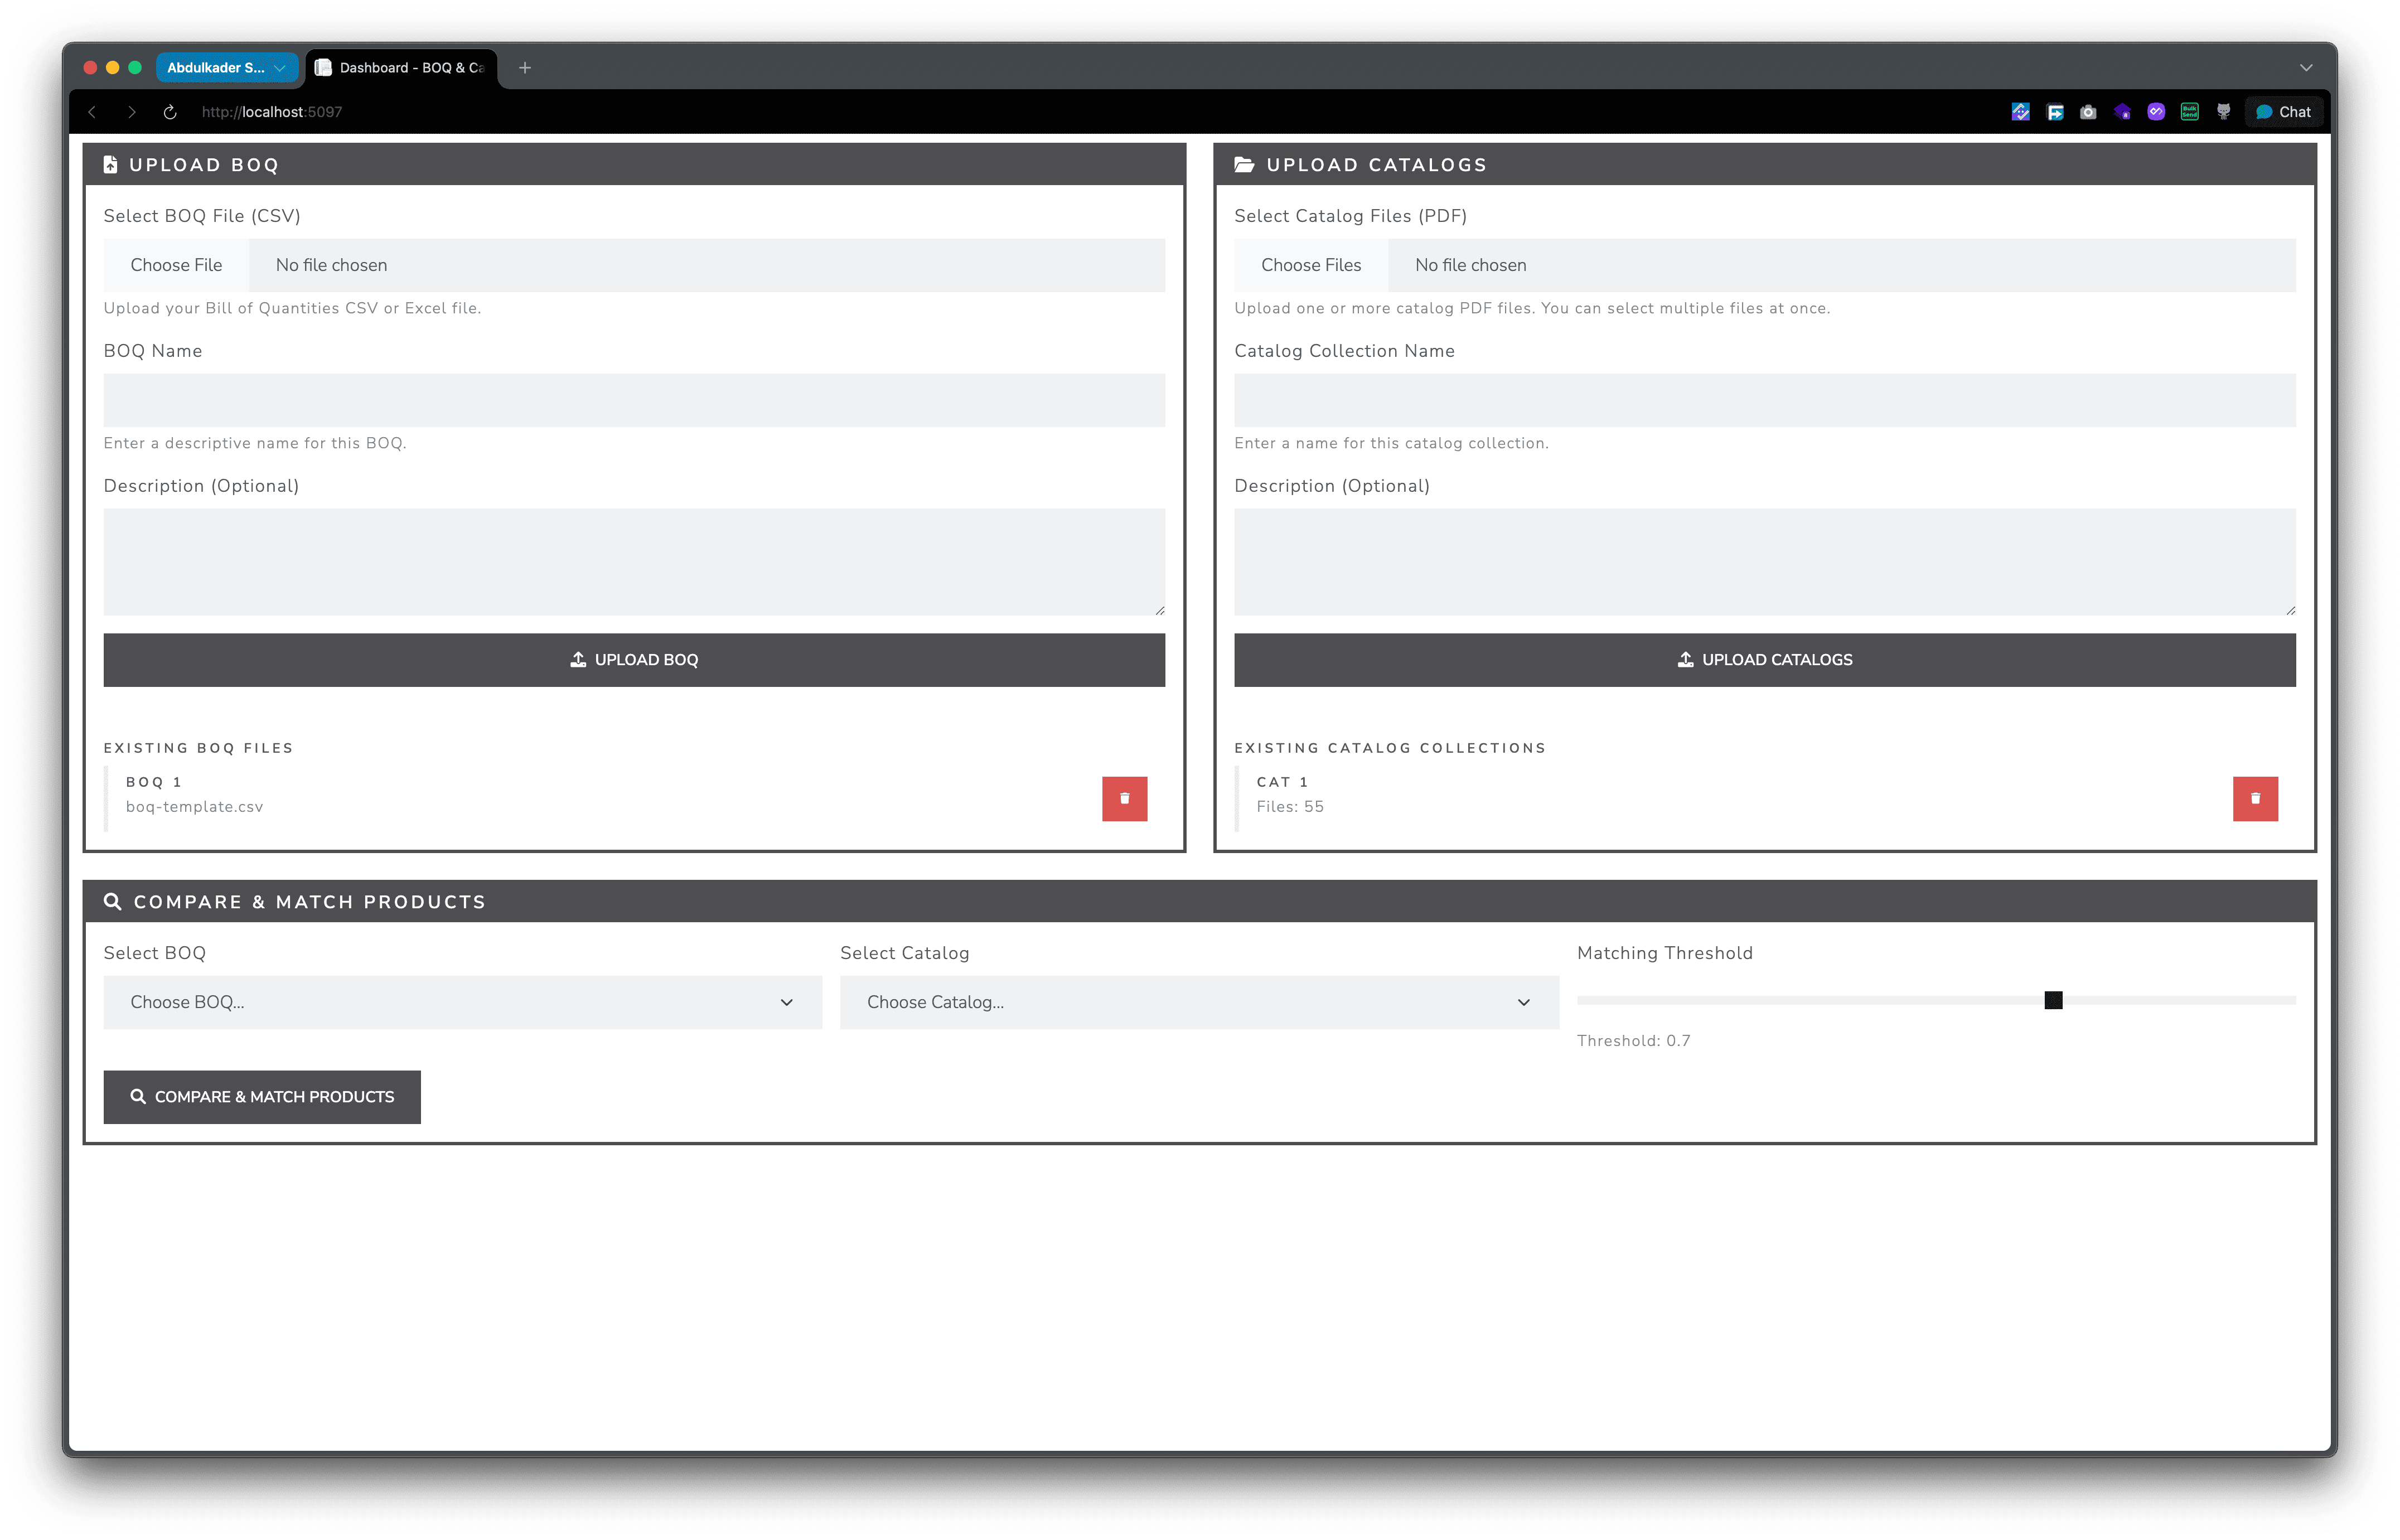Viewport: 2400px width, 1540px height.
Task: Open a new browser tab
Action: 525,68
